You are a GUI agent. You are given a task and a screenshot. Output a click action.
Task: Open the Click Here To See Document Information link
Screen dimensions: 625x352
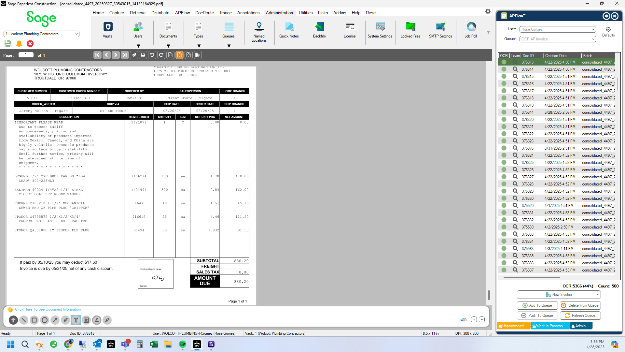[48, 309]
